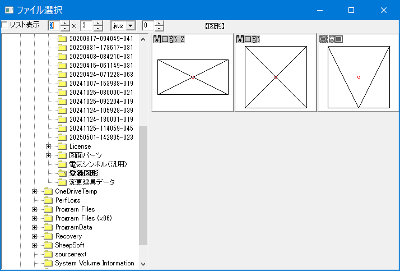Click the tree scrollbar down arrow

click(x=143, y=264)
